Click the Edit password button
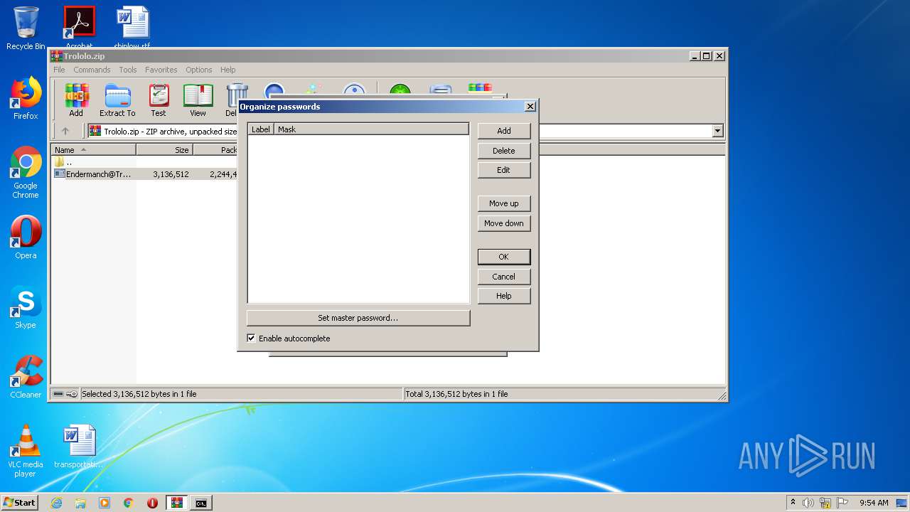The width and height of the screenshot is (910, 512). click(504, 170)
